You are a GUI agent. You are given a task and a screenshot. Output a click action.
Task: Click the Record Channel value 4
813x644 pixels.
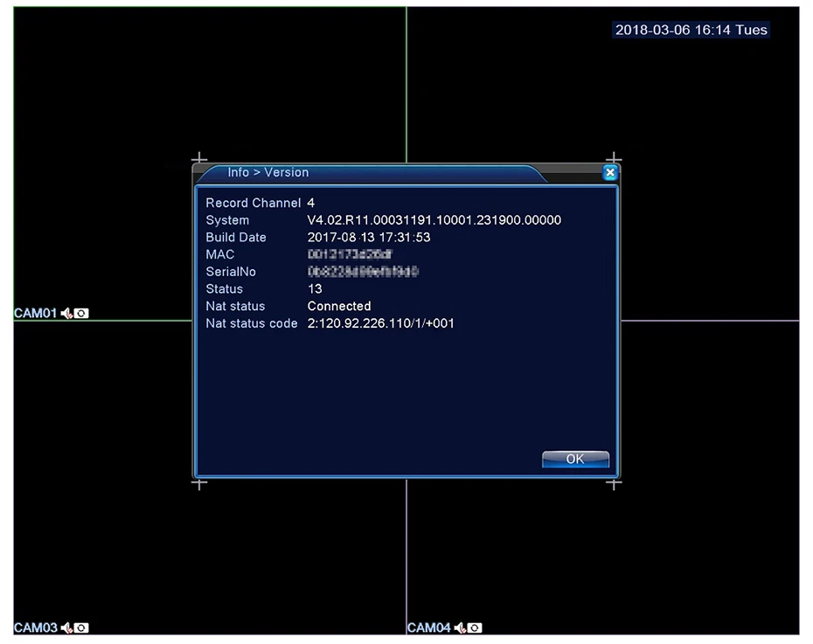click(311, 203)
